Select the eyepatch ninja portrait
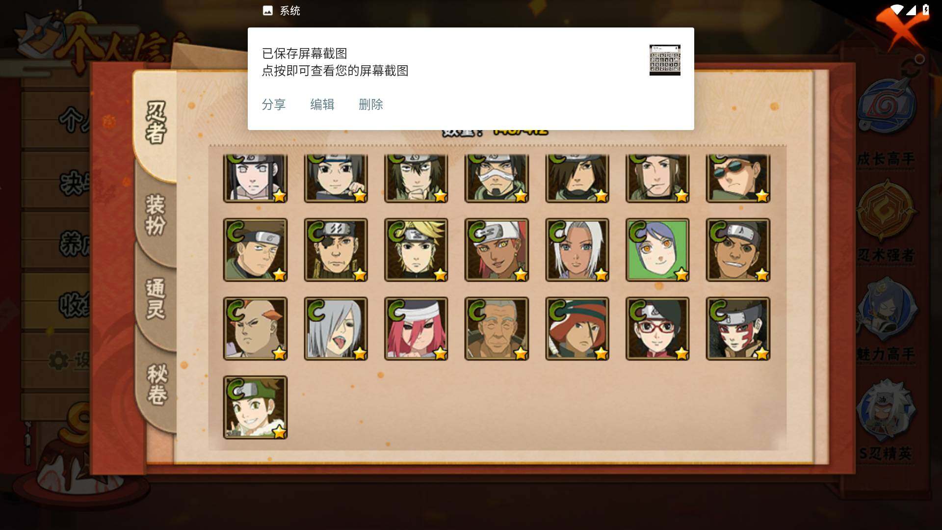Viewport: 942px width, 530px height. (336, 250)
